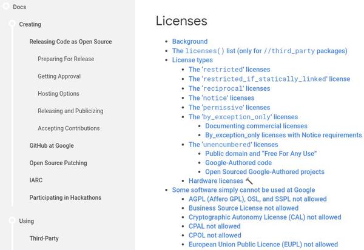Screen dimensions: 364x250
Task: Open Preparing For Release page
Action: (x=66, y=59)
